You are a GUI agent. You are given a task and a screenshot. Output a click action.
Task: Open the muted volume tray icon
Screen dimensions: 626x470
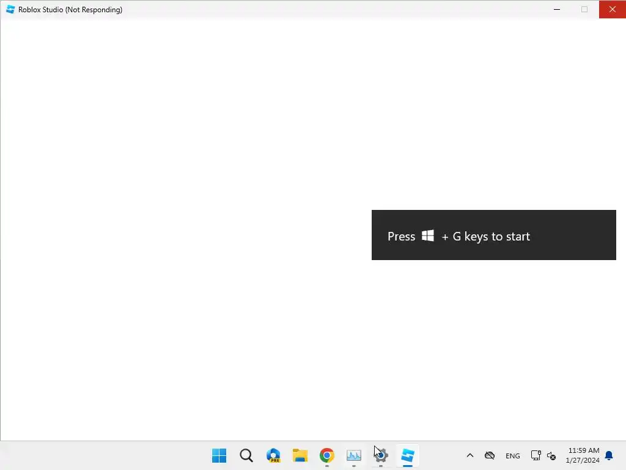[x=551, y=455]
